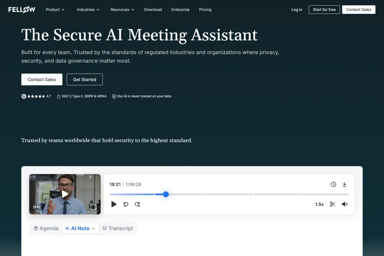Switch to the Agenda tab
Image resolution: width=384 pixels, height=256 pixels.
[x=46, y=228]
